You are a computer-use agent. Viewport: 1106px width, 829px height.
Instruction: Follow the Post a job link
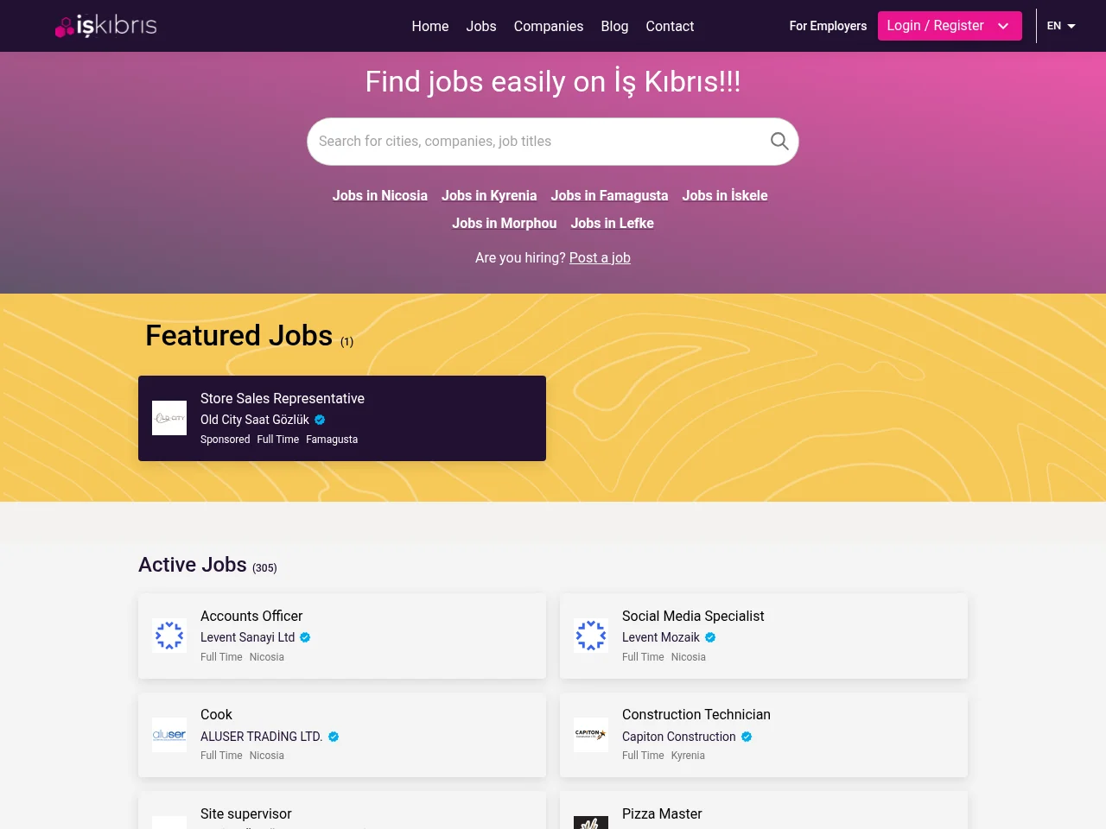tap(600, 257)
